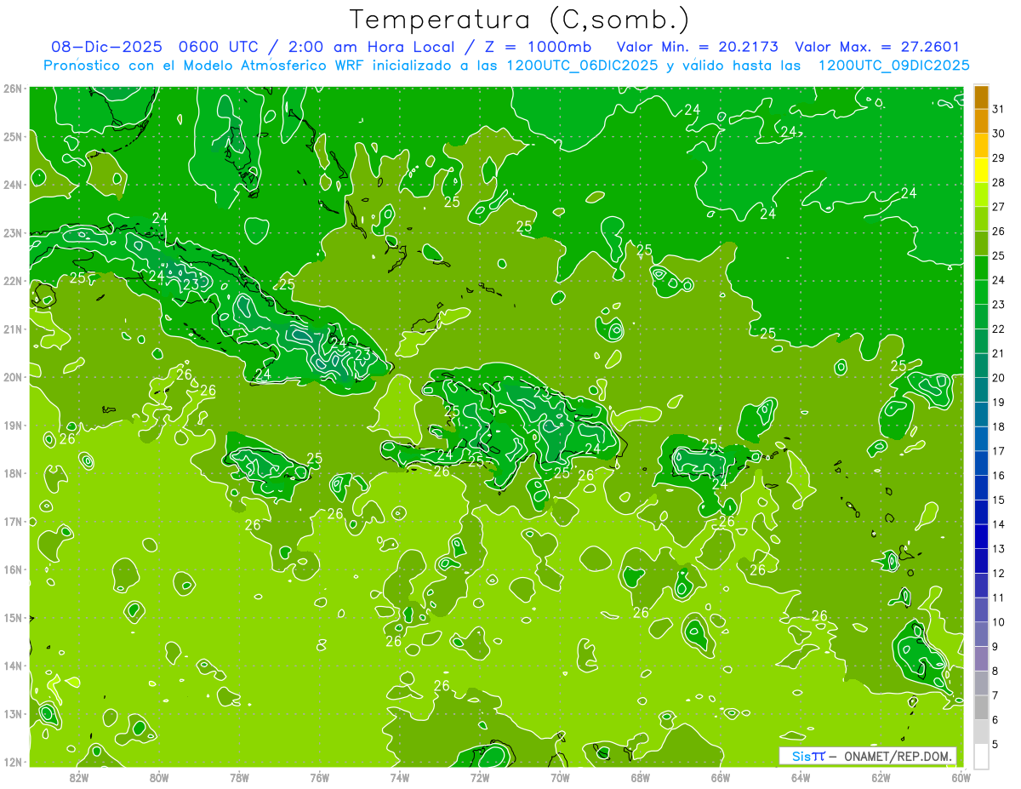Click the longitude axis label "66W"

pyautogui.click(x=720, y=777)
